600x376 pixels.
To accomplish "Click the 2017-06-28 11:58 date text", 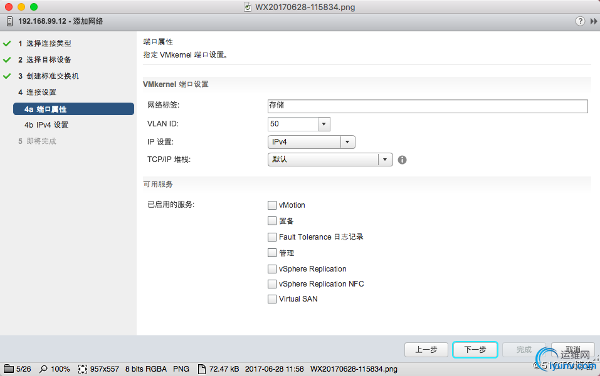I will [275, 369].
